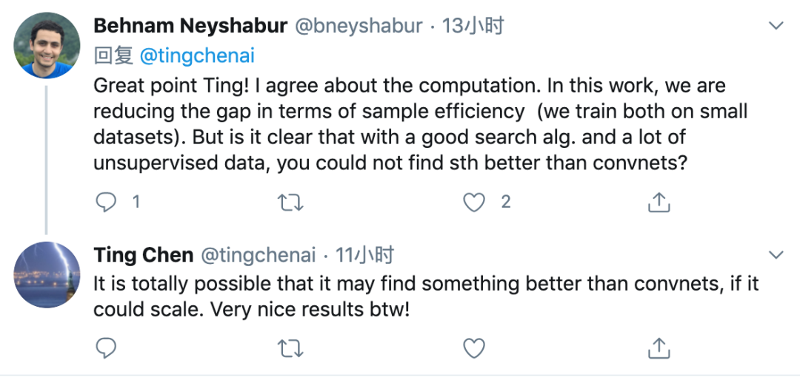Open Ting Chen's lightning profile picture
This screenshot has height=380, width=800.
pos(46,274)
